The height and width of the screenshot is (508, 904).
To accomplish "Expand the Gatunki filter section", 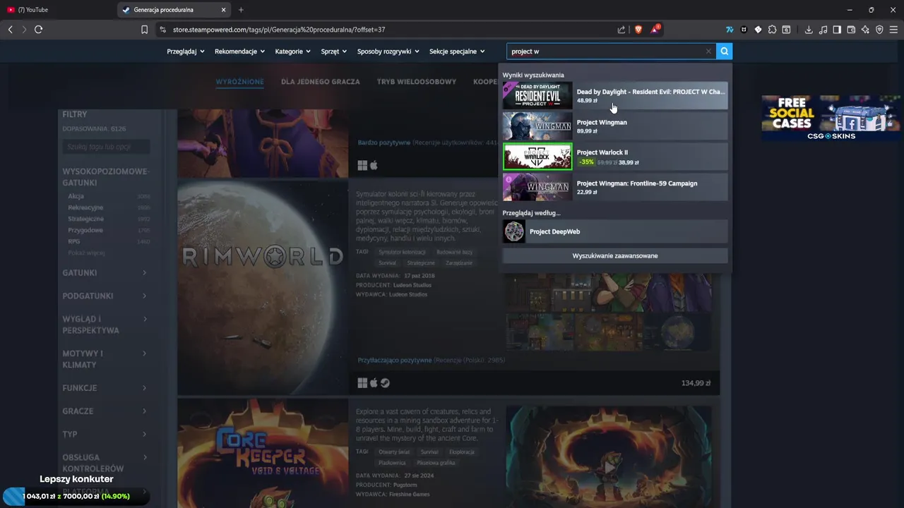I will 105,272.
